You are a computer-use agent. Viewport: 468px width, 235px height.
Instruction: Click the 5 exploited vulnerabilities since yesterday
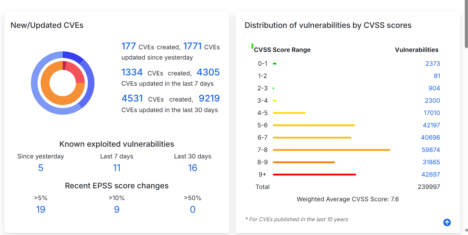(x=41, y=168)
